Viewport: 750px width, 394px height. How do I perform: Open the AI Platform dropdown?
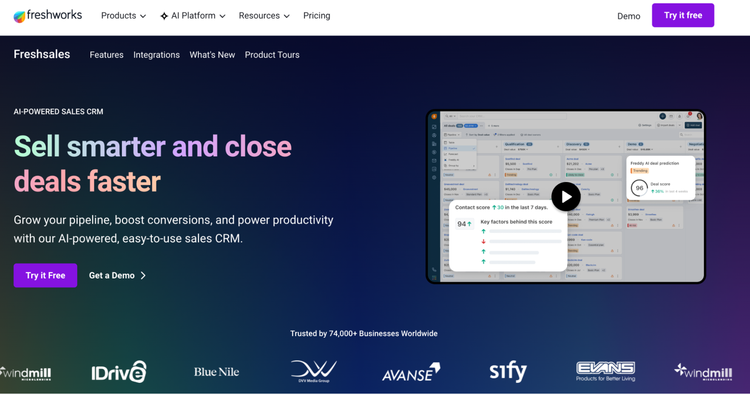click(x=193, y=16)
